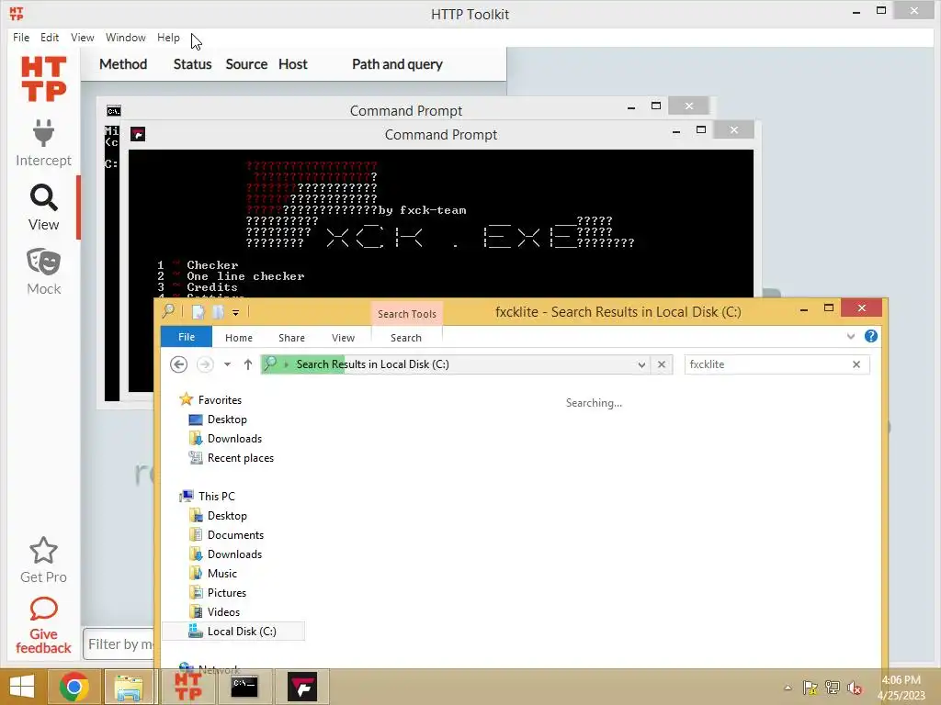Sort by Source column header
The image size is (941, 705).
click(x=246, y=64)
